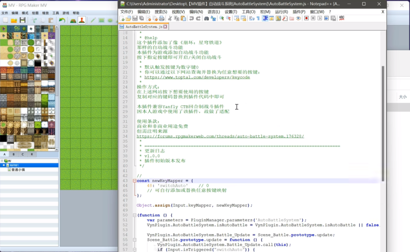Collapse code fold at line 50
This screenshot has width=410, height=252.
(x=134, y=215)
